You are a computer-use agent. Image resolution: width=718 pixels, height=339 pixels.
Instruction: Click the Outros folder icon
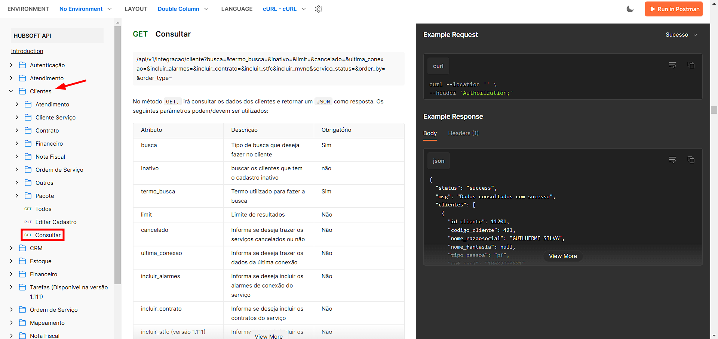[28, 183]
